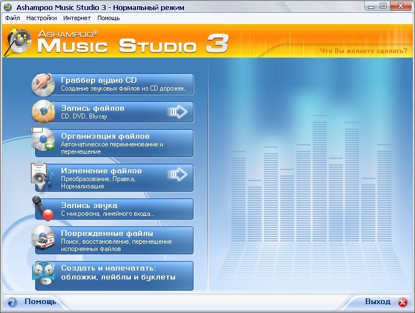Viewport: 415px width, 313px height.
Task: Click the hand-on-disc Audio CD grabber icon
Action: tap(45, 84)
